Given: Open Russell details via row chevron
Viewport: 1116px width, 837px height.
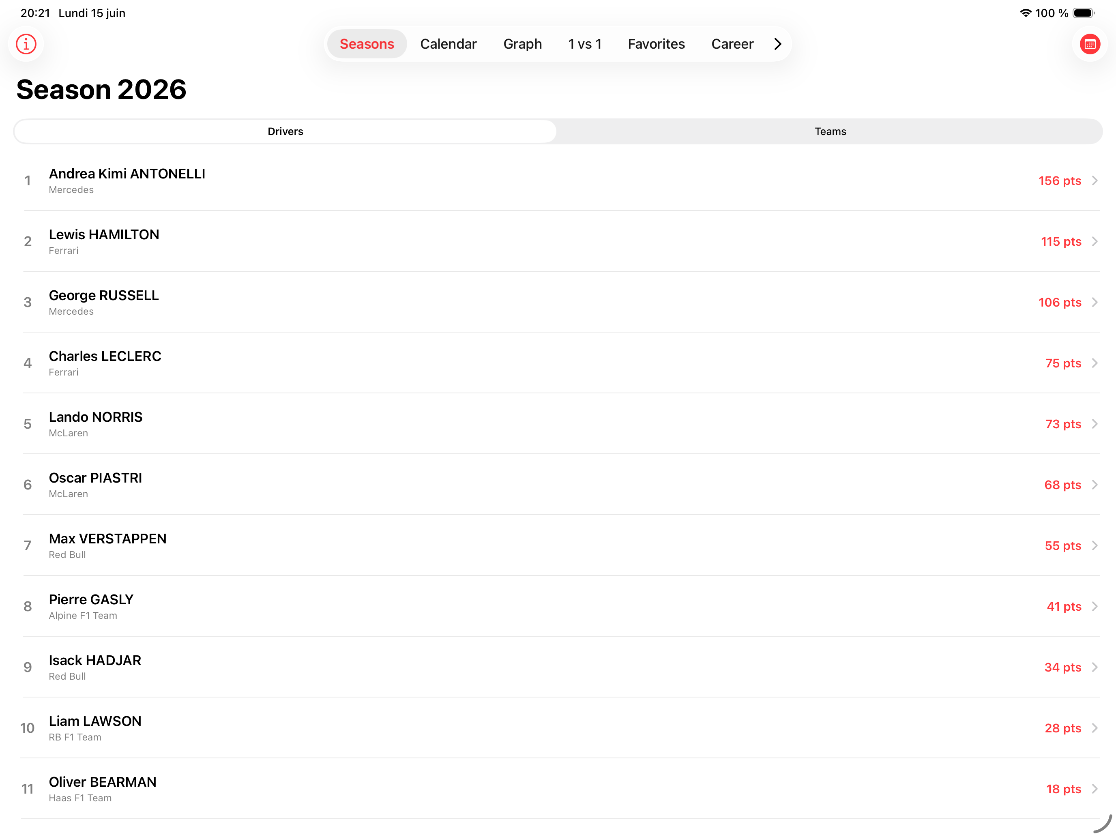Looking at the screenshot, I should pos(1095,302).
